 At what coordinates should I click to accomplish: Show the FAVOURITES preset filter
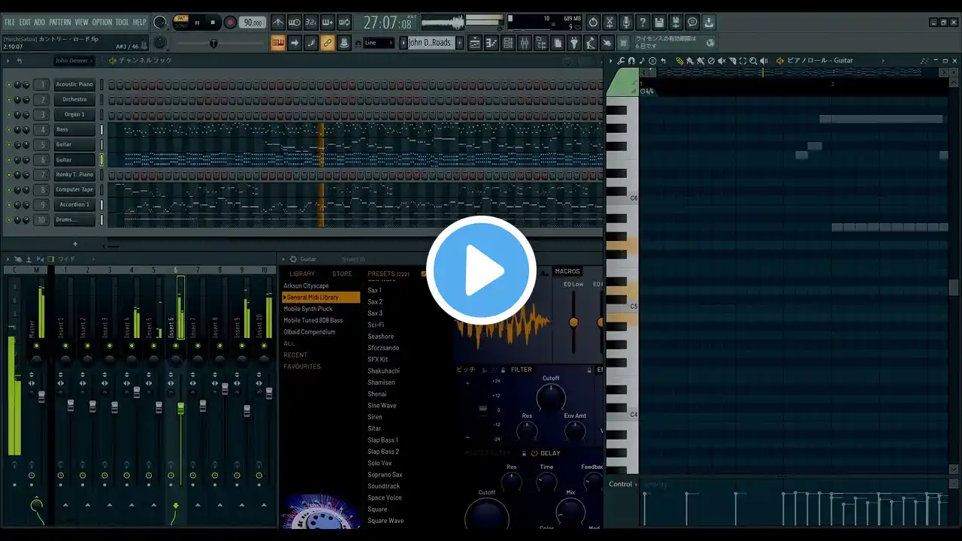tap(302, 367)
